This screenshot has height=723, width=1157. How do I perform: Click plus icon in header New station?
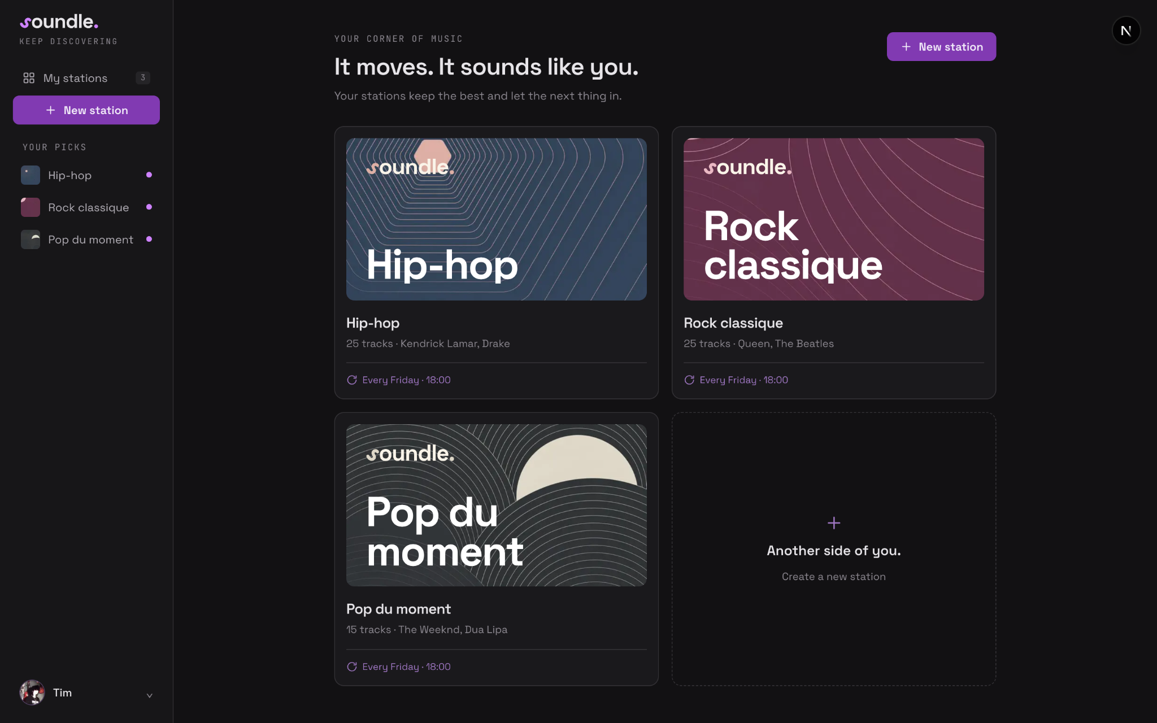(906, 47)
